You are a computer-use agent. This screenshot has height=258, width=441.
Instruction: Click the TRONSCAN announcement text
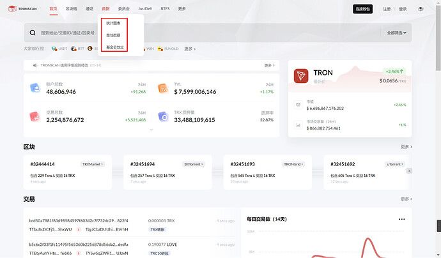click(65, 65)
